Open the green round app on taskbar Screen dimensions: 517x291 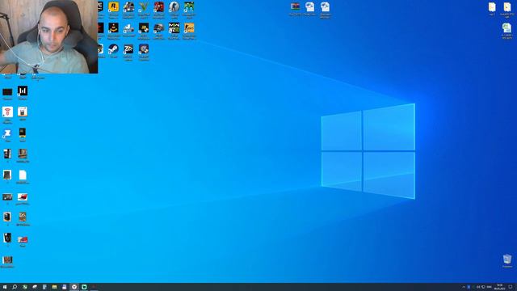click(x=25, y=287)
